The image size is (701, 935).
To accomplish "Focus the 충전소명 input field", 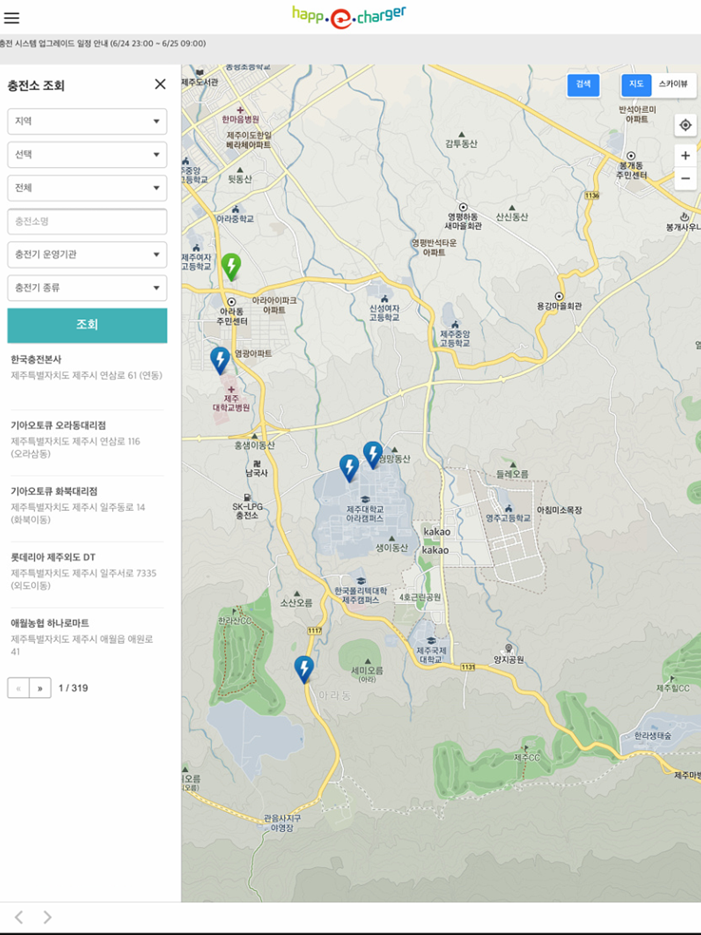I will point(87,221).
